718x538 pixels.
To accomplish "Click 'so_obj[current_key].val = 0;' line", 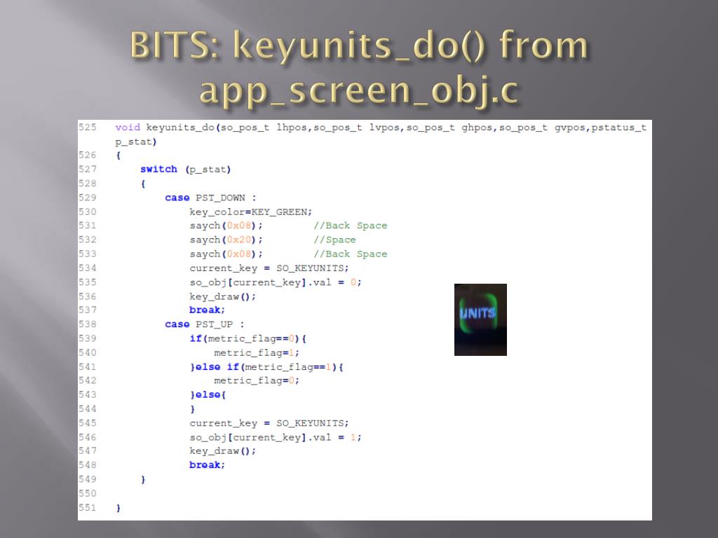I will coord(276,282).
